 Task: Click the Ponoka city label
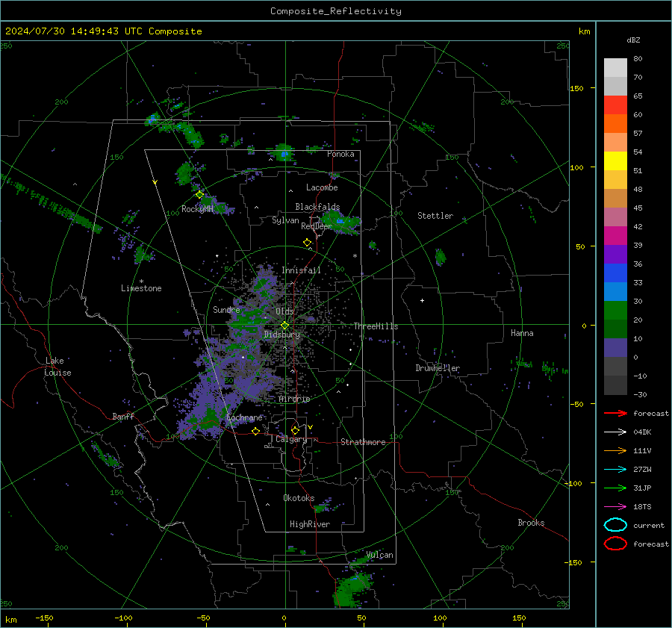point(340,154)
